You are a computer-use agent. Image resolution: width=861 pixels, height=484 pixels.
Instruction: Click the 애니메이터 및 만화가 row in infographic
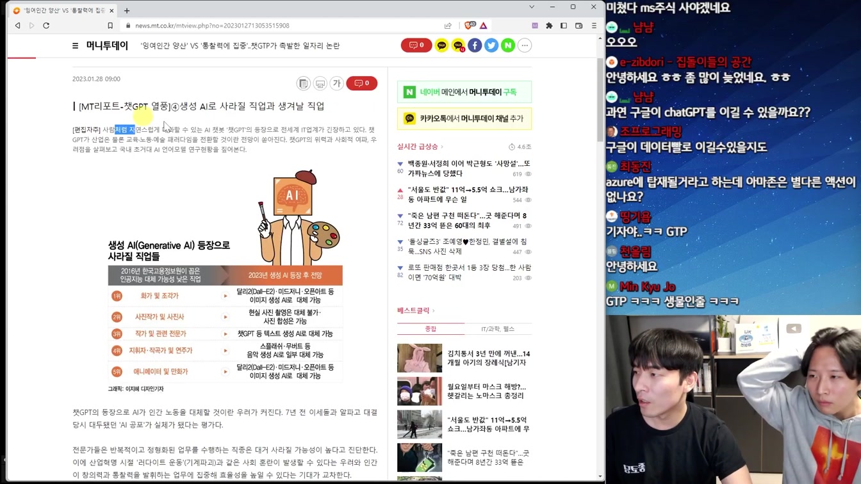225,371
